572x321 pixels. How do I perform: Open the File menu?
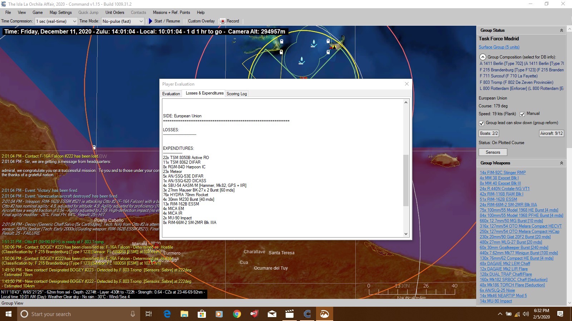coord(8,12)
